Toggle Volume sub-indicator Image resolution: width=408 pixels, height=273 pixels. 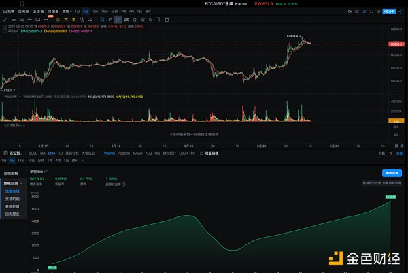coord(109,153)
